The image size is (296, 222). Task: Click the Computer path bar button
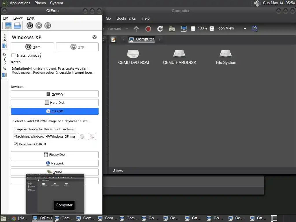142,39
